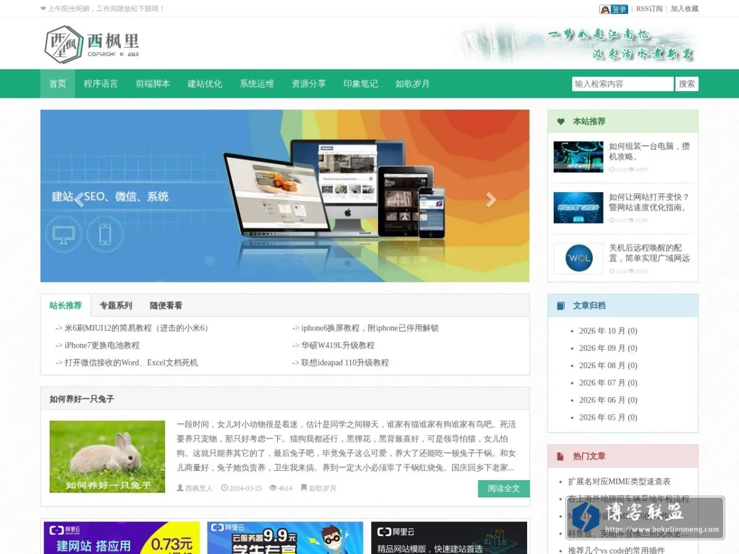The image size is (739, 554).
Task: Click Aliyun 精品网站模版 ad banner
Action: tap(449, 538)
